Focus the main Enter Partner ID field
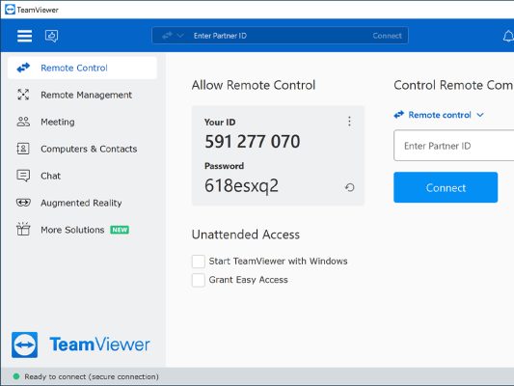 pyautogui.click(x=453, y=146)
